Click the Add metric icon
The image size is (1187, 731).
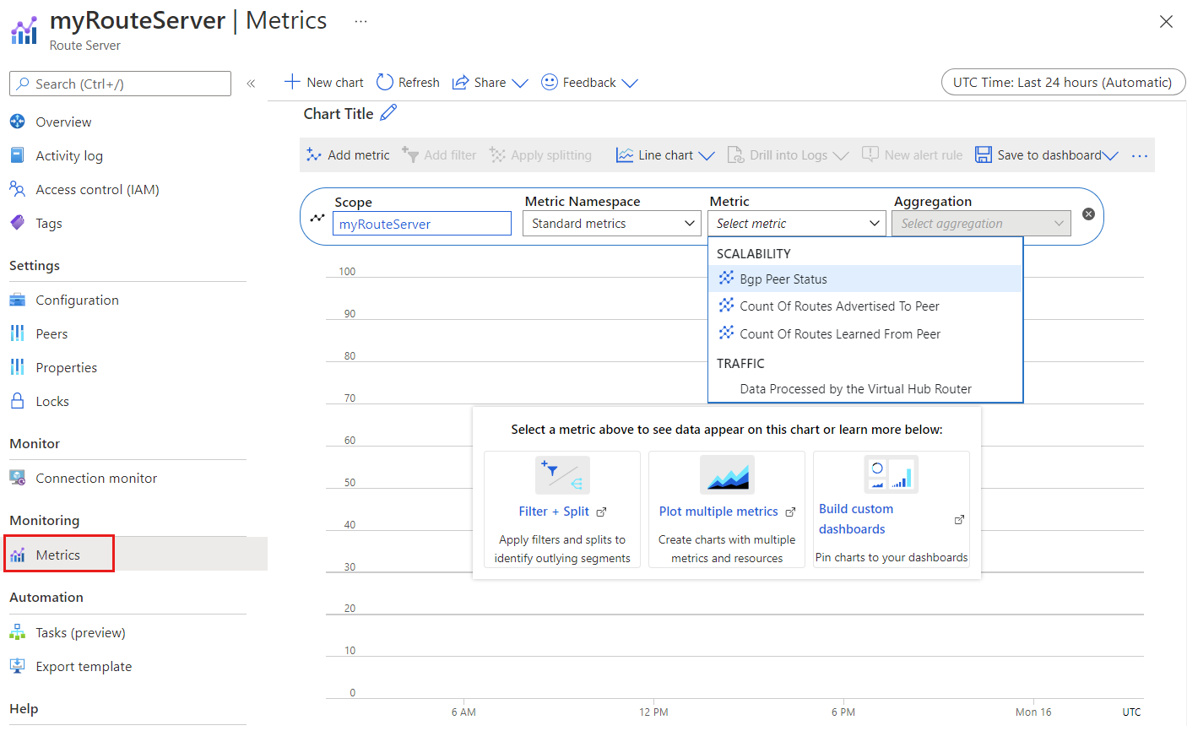coord(314,154)
